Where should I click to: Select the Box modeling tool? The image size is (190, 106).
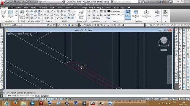coord(3,14)
